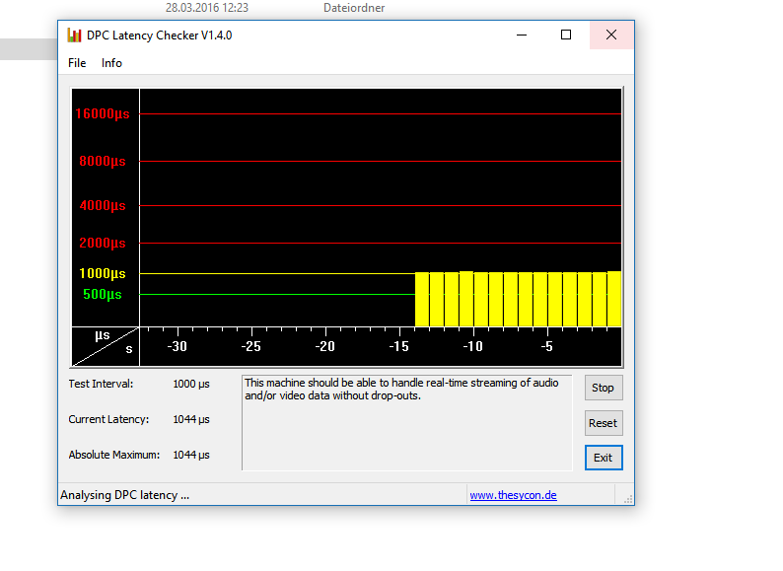Open the Info menu

click(x=111, y=63)
